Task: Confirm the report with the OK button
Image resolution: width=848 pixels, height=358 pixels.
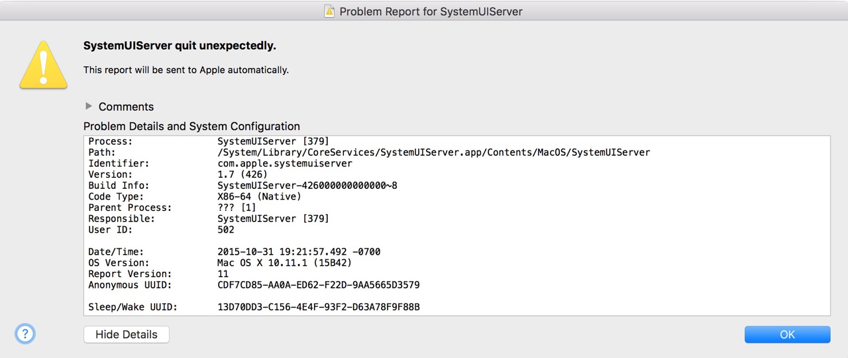Action: pyautogui.click(x=787, y=334)
